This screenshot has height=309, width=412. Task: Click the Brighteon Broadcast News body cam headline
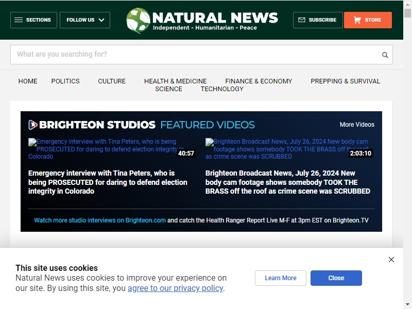[x=288, y=182]
